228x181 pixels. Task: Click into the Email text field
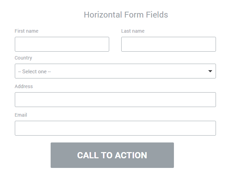115,128
